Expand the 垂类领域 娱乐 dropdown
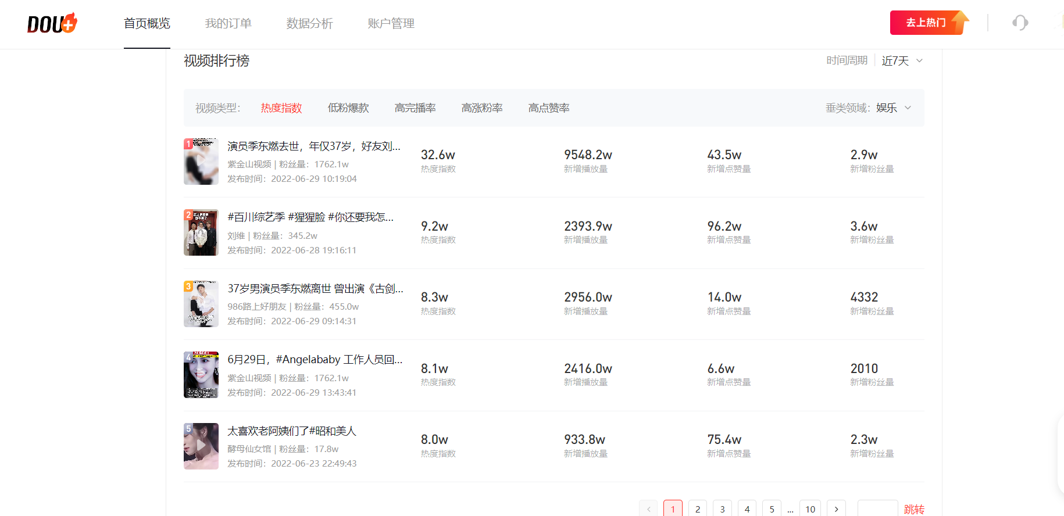The image size is (1064, 516). coord(894,107)
